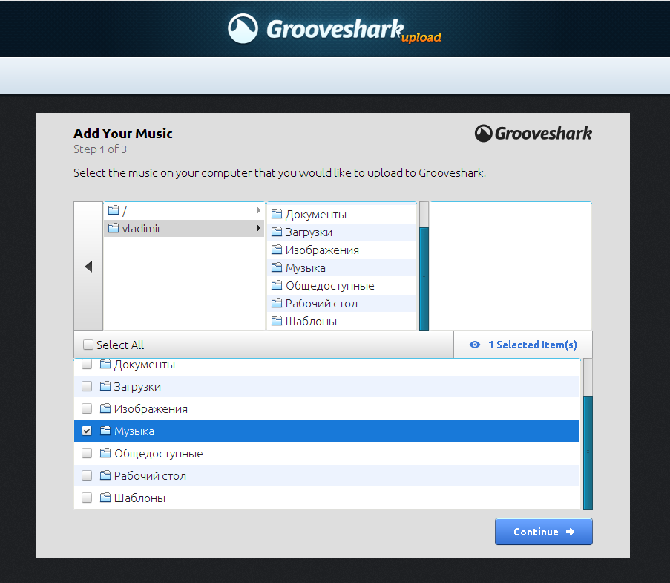Click scrollbar track above checklist thumb
The image size is (670, 583).
[588, 377]
